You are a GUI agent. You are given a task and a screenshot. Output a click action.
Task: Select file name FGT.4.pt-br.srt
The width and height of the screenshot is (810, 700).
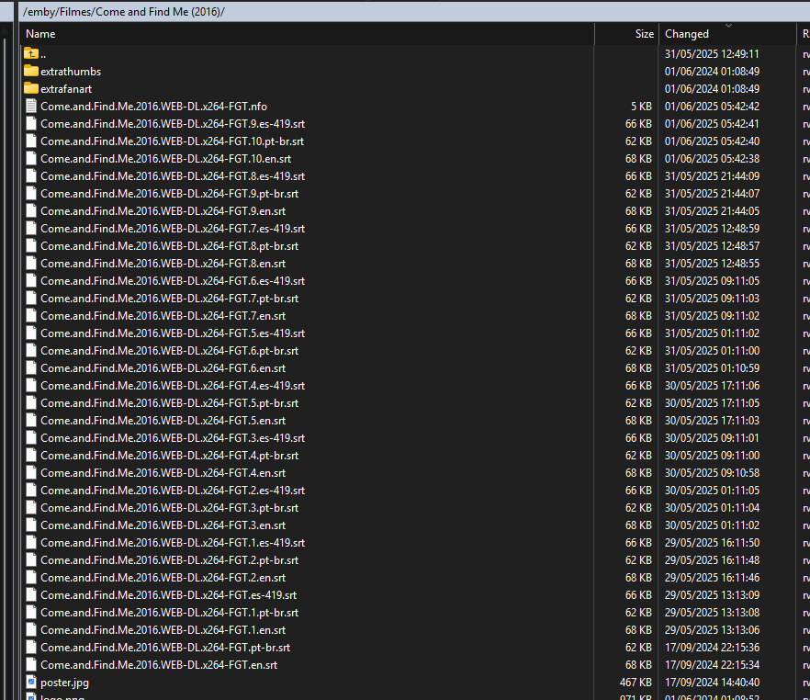(169, 456)
